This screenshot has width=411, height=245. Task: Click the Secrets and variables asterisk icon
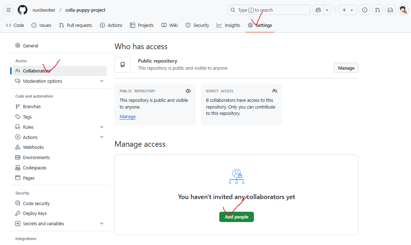[x=18, y=223]
